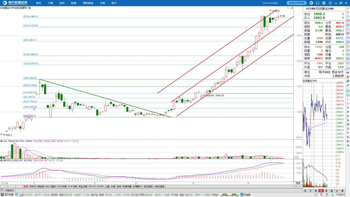Select the SUP决策 template tab

[x=72, y=186]
